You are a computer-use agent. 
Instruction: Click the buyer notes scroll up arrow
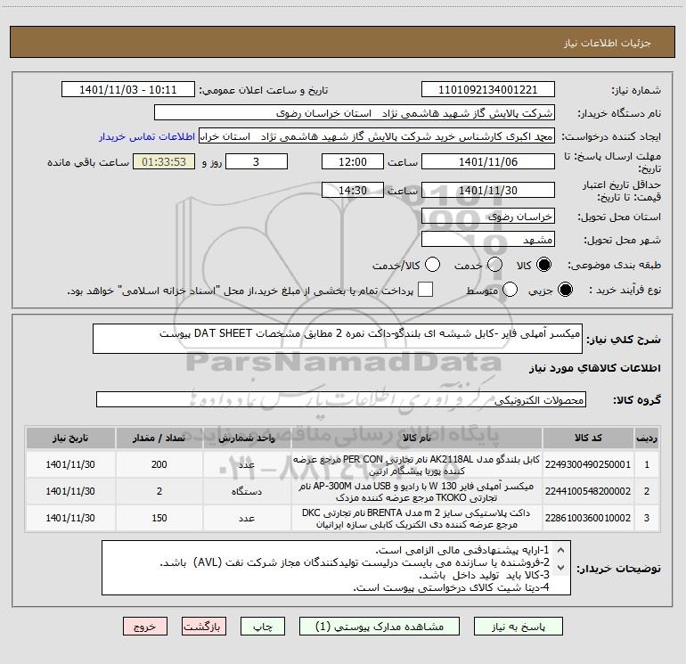coord(561,550)
